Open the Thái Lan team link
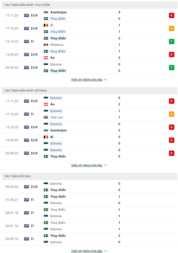The height and width of the screenshot is (253, 178). click(x=57, y=117)
